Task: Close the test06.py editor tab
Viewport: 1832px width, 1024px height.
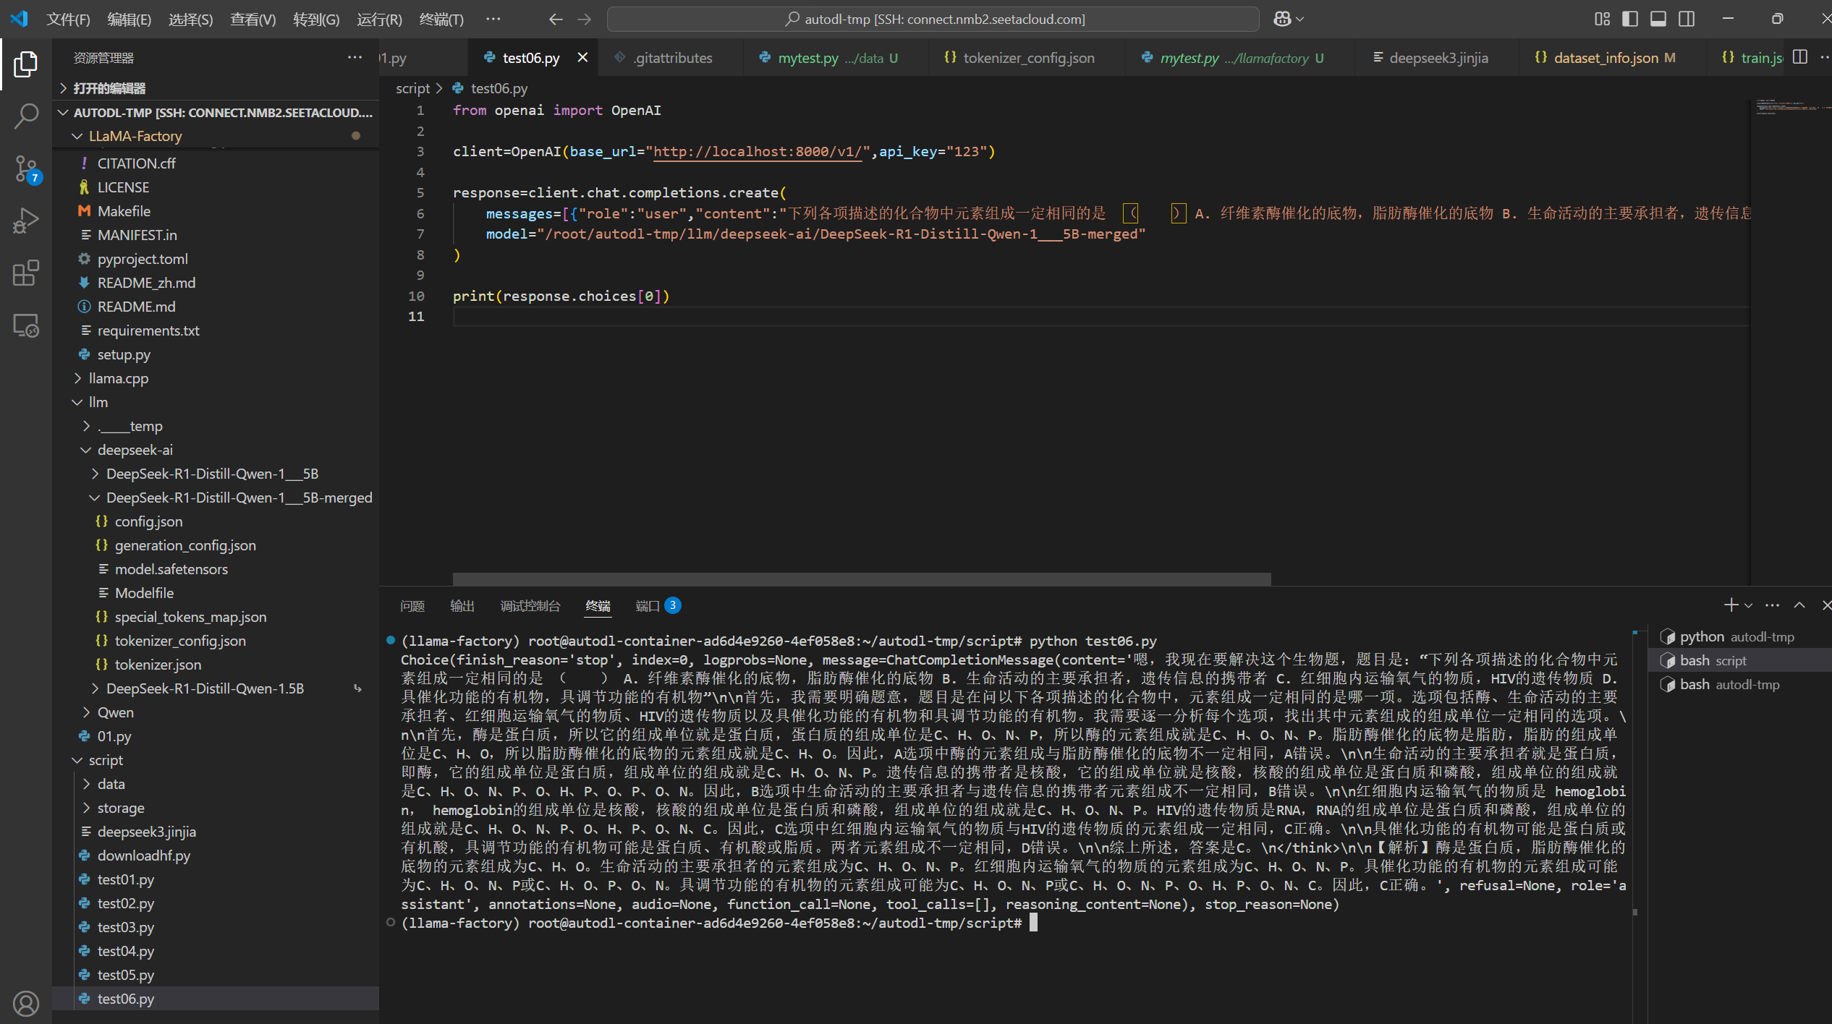Action: point(582,57)
